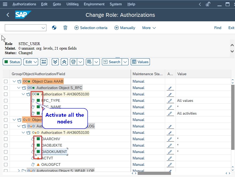This screenshot has width=235, height=177.
Task: Click the collapse all double-up arrow icon
Action: [64, 62]
